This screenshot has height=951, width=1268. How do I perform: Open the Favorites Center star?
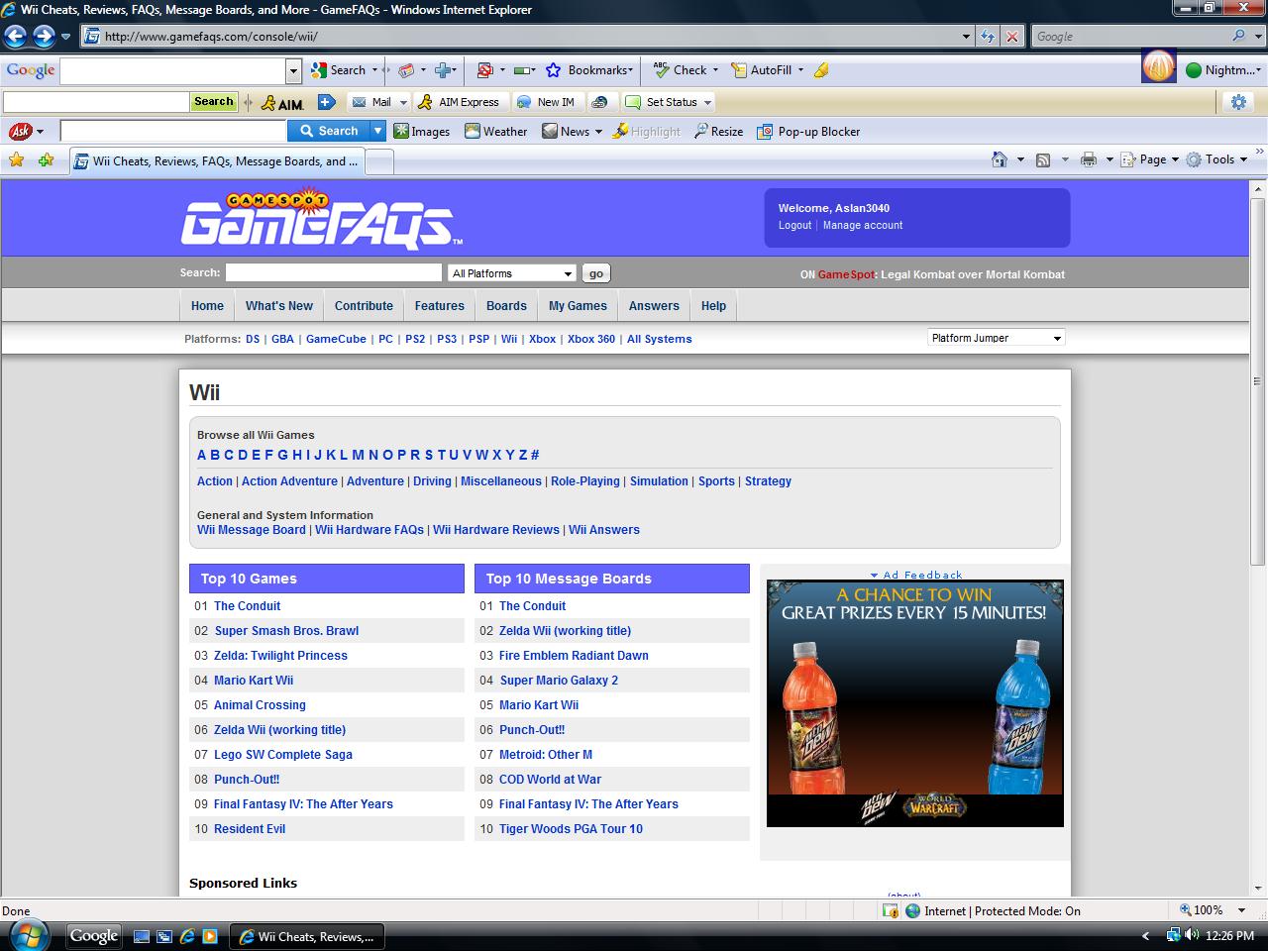tap(16, 160)
